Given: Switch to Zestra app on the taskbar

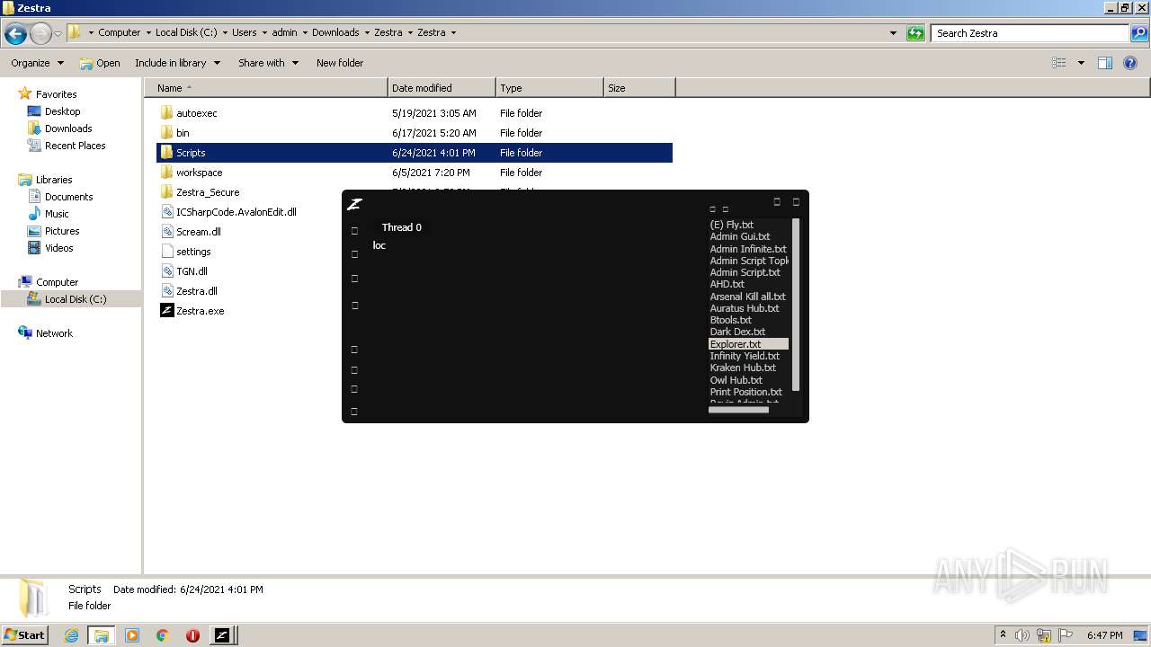Looking at the screenshot, I should (222, 635).
